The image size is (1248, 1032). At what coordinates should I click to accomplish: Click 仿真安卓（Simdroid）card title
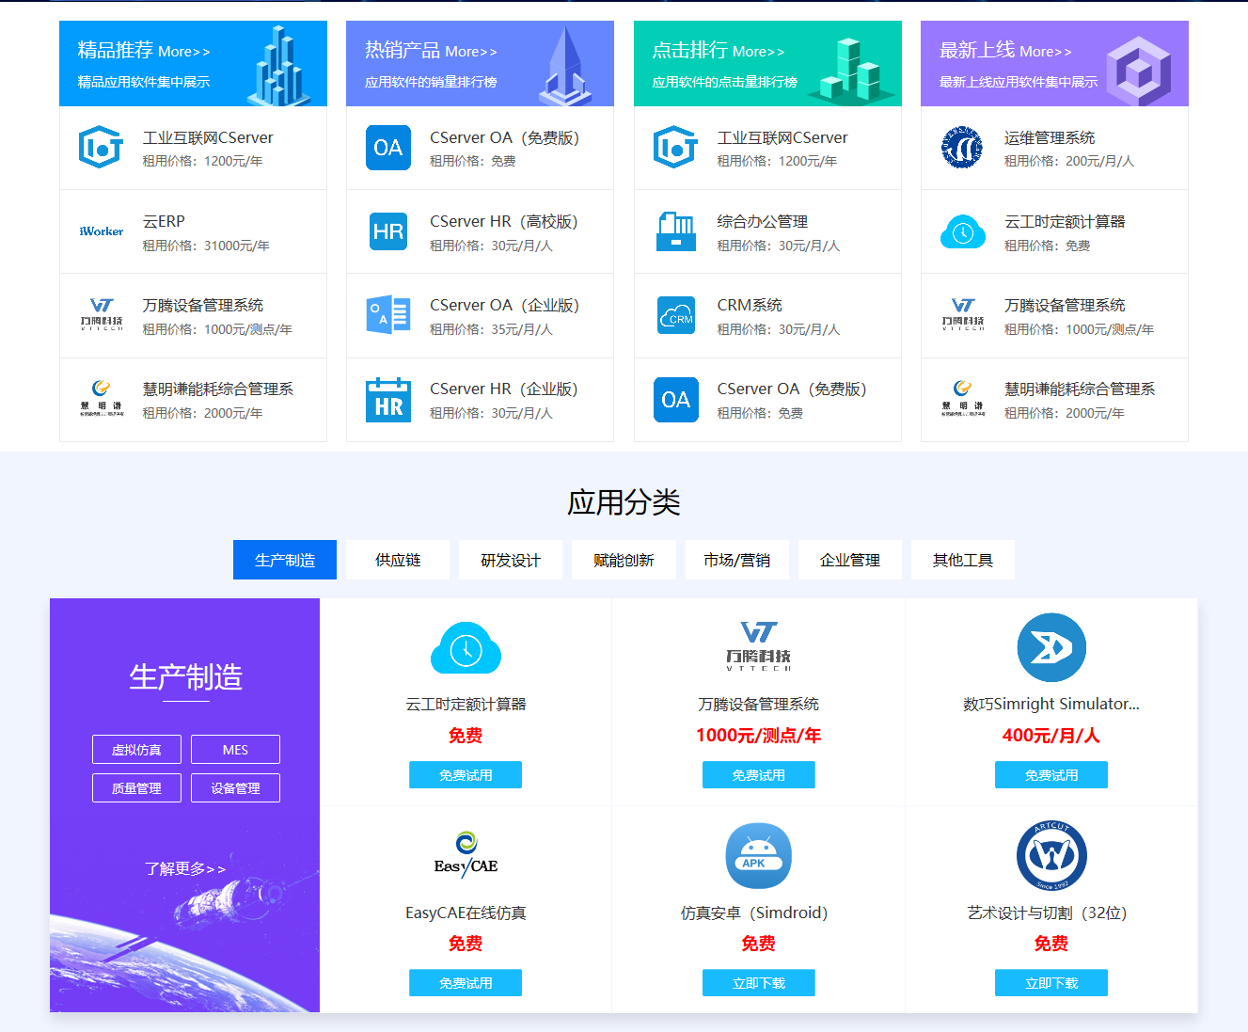pos(755,913)
